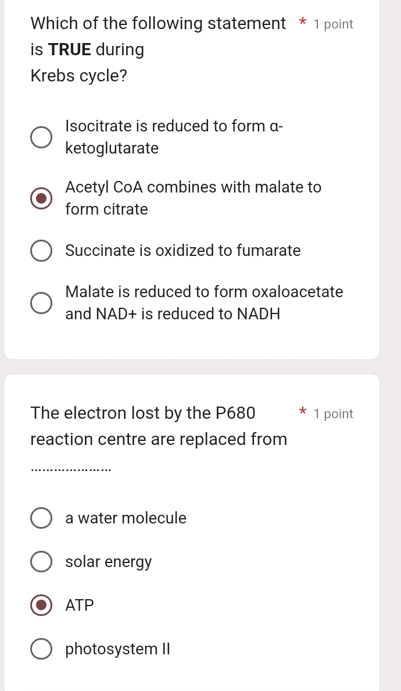Select "photosystem II" as the answer
The width and height of the screenshot is (401, 691).
tap(41, 649)
